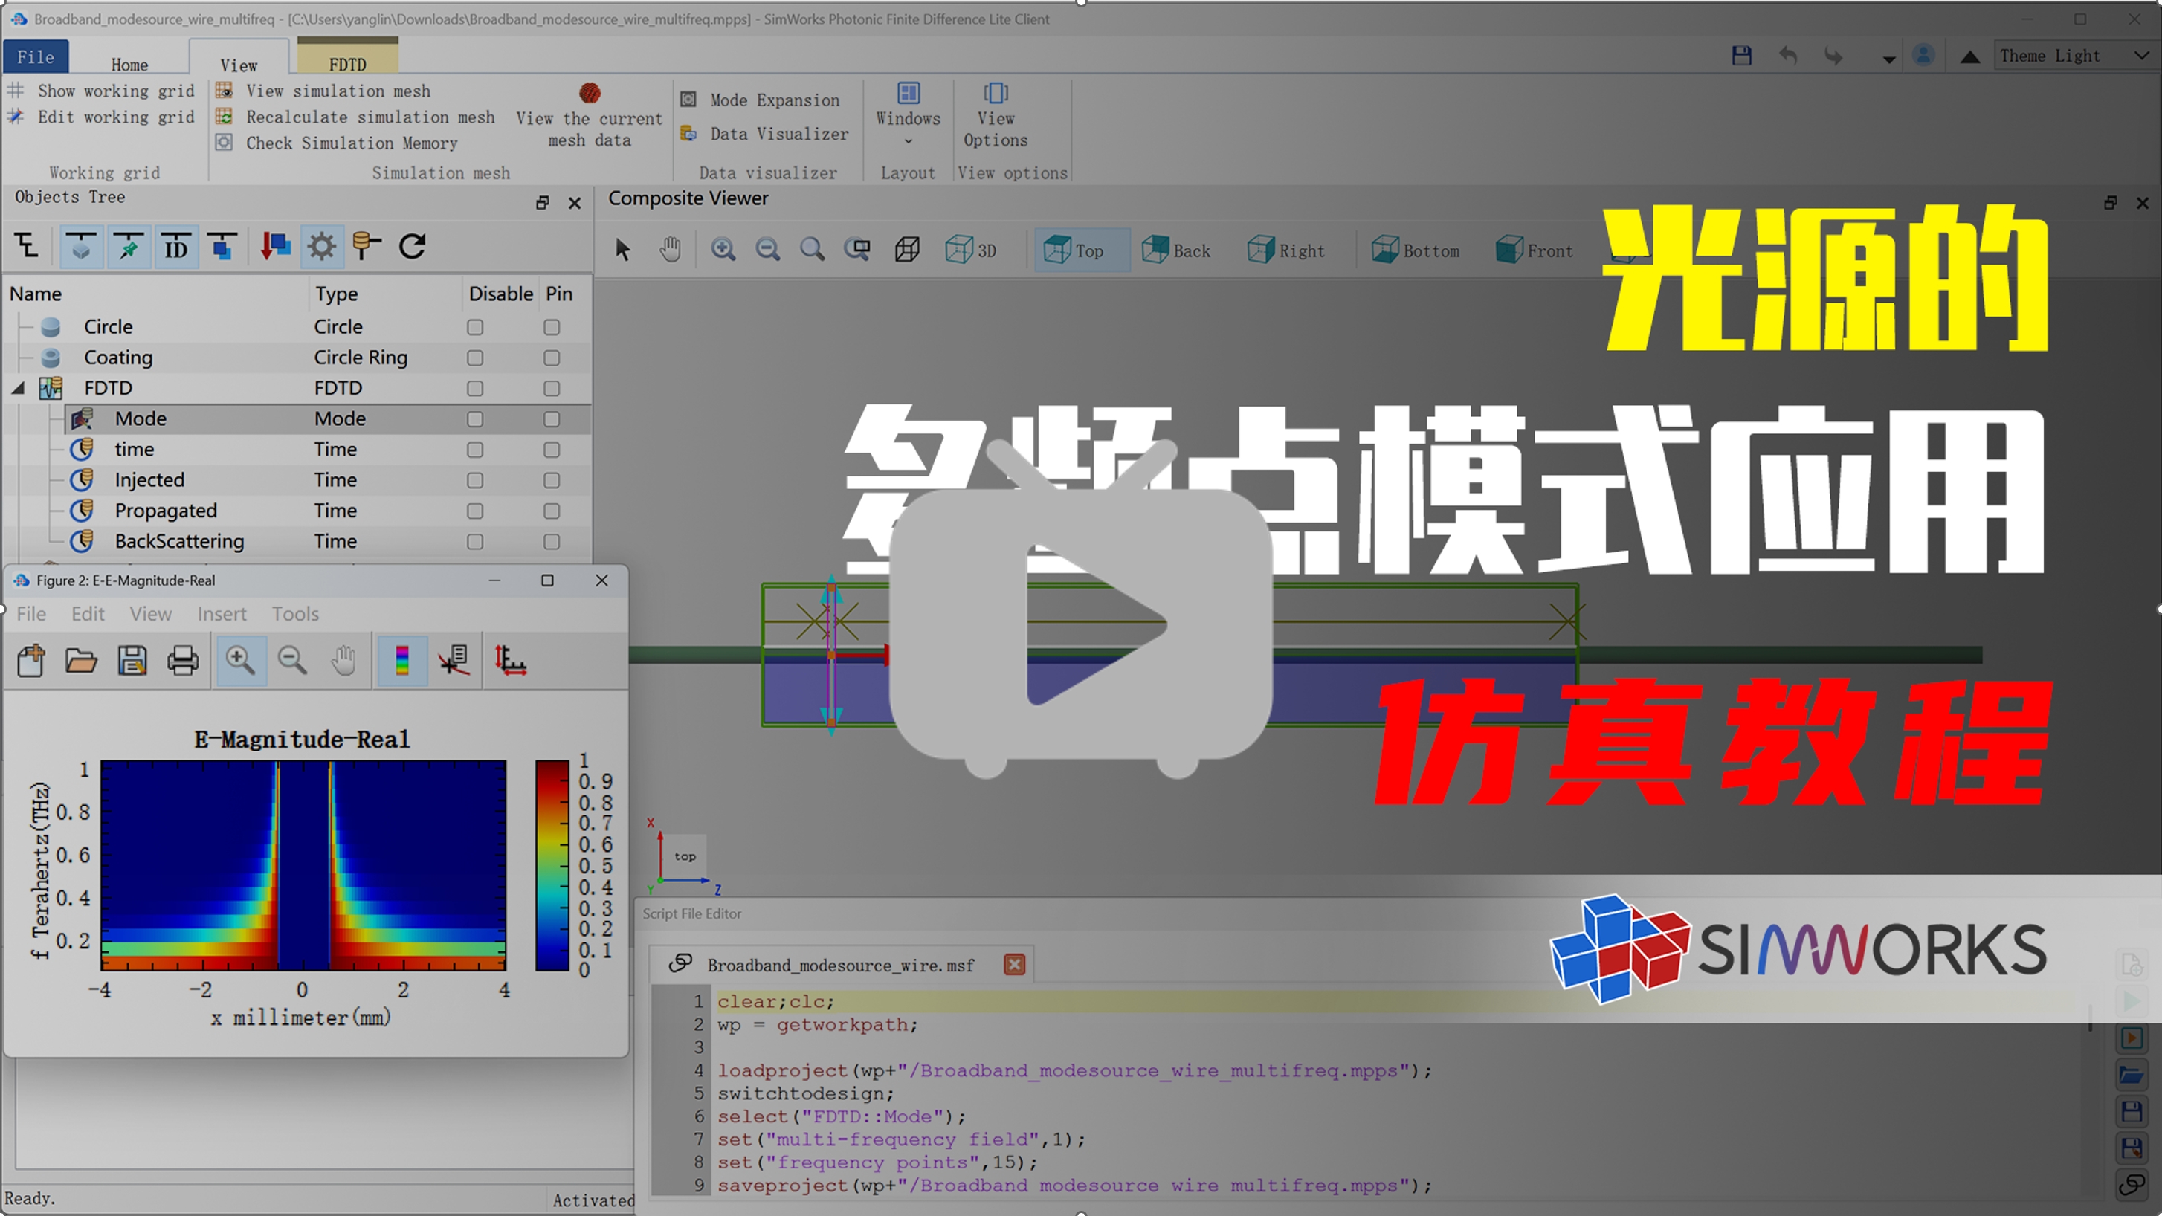Switch to the Home ribbon tab
This screenshot has height=1216, width=2162.
[x=129, y=65]
